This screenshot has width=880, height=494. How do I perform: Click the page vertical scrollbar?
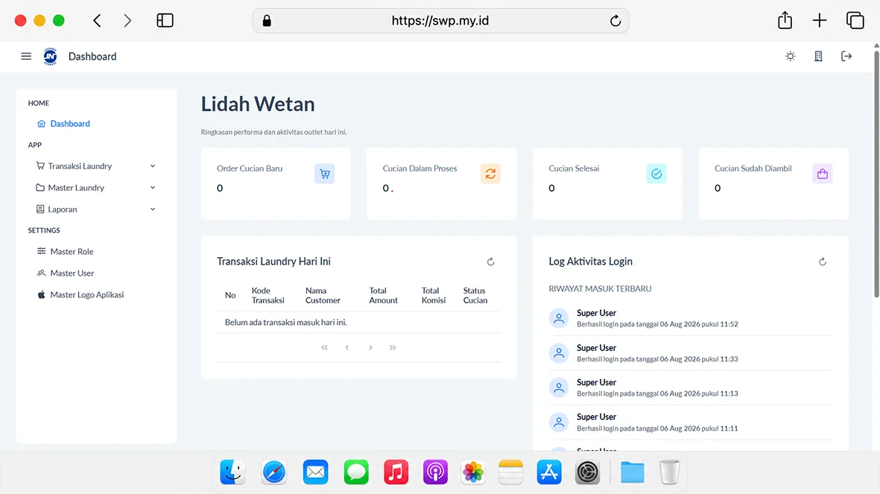point(876,174)
